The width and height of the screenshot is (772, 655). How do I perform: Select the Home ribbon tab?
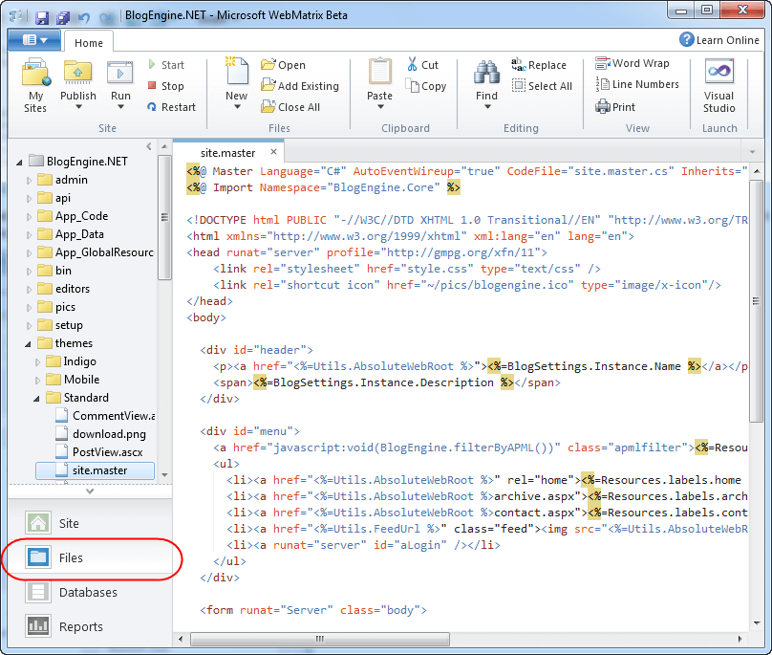[x=89, y=43]
